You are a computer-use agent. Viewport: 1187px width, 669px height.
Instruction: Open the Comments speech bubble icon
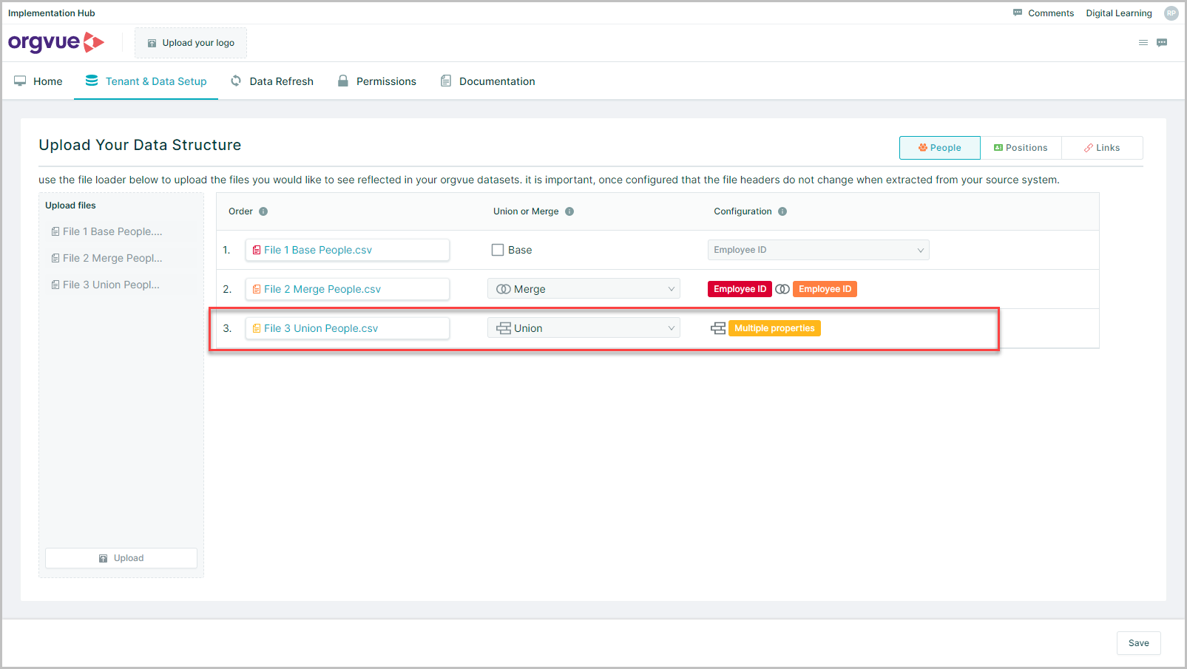[x=1018, y=13]
